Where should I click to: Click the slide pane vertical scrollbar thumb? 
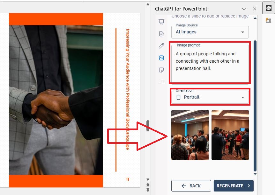[148, 126]
